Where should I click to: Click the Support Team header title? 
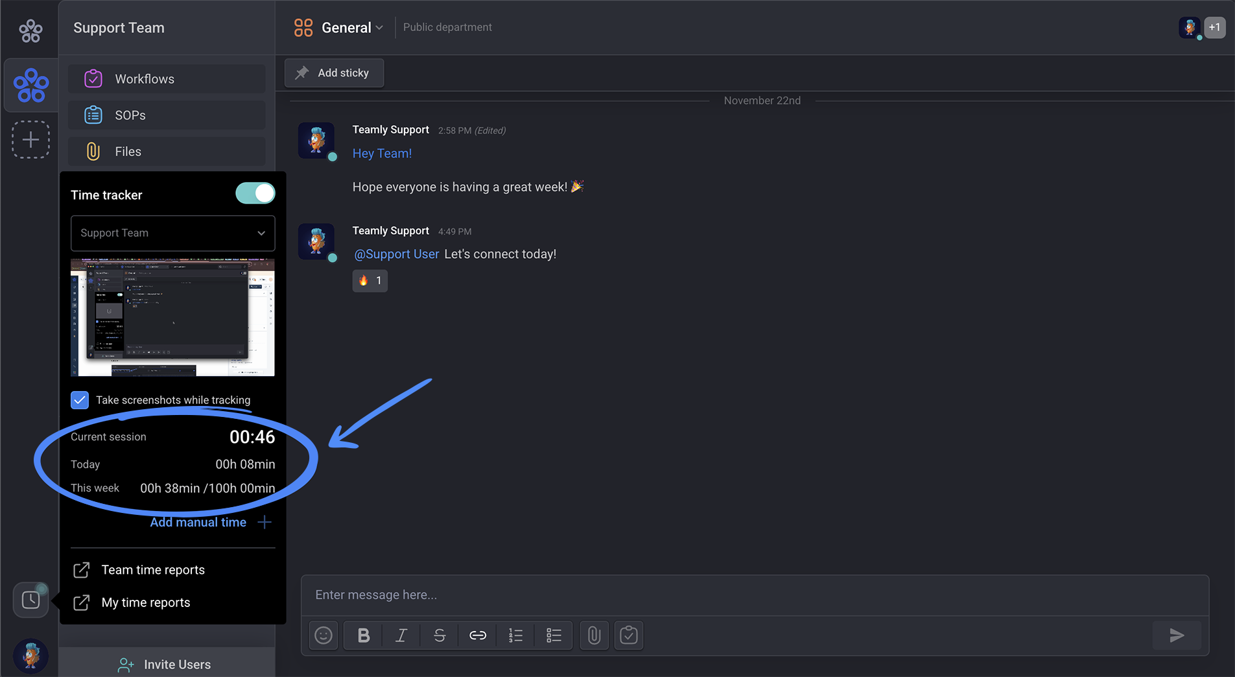click(x=119, y=28)
